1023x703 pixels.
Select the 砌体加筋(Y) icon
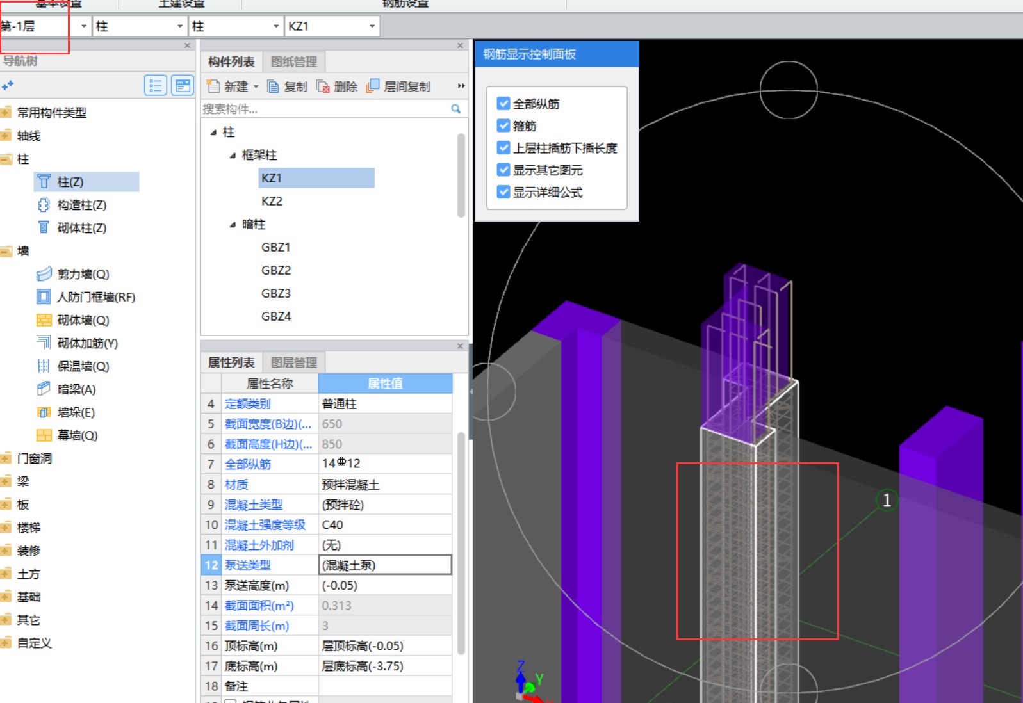(x=44, y=343)
